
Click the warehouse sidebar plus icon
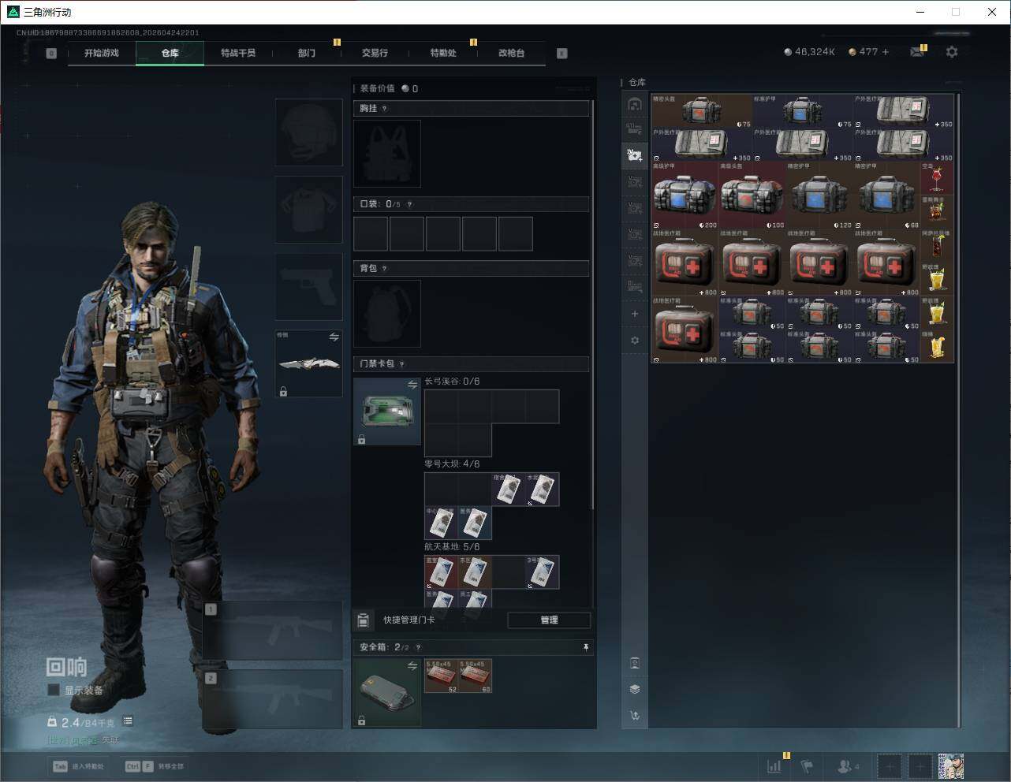pos(635,314)
